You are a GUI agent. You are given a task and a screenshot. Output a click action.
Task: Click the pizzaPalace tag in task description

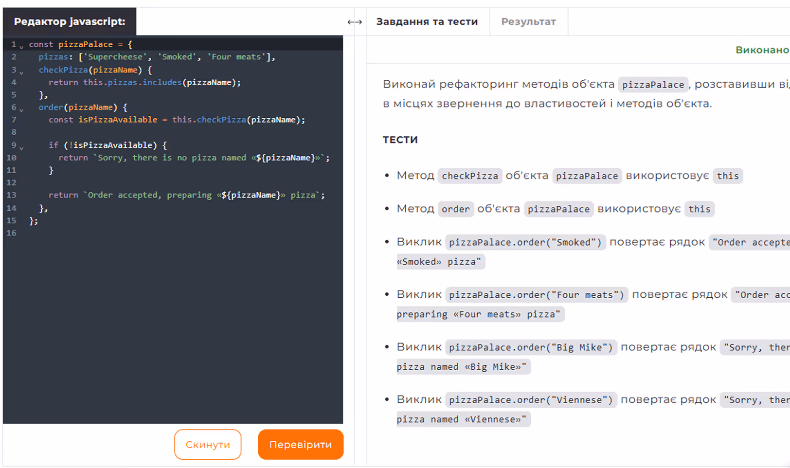[653, 84]
